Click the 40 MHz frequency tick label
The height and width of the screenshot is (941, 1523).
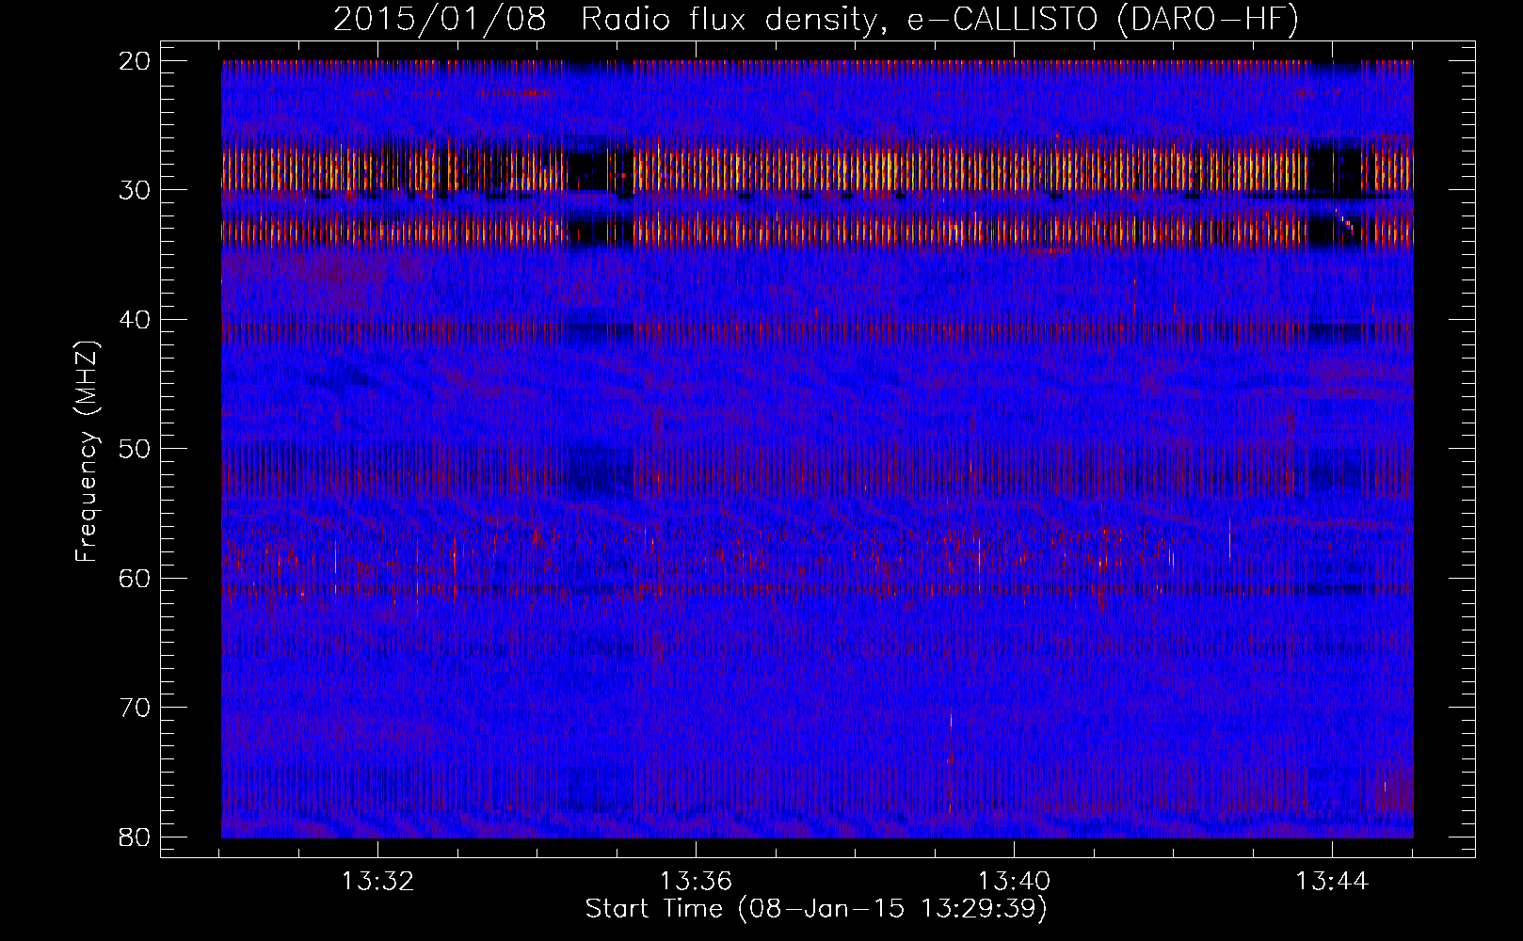(136, 319)
